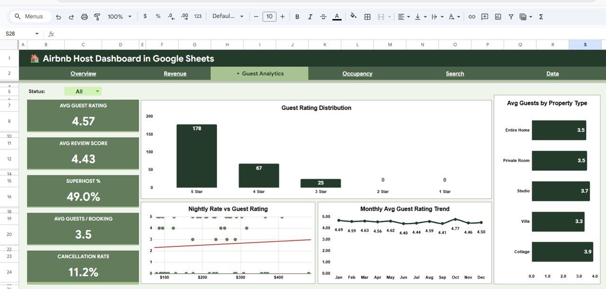
Task: Click the insert link icon
Action: click(x=472, y=17)
